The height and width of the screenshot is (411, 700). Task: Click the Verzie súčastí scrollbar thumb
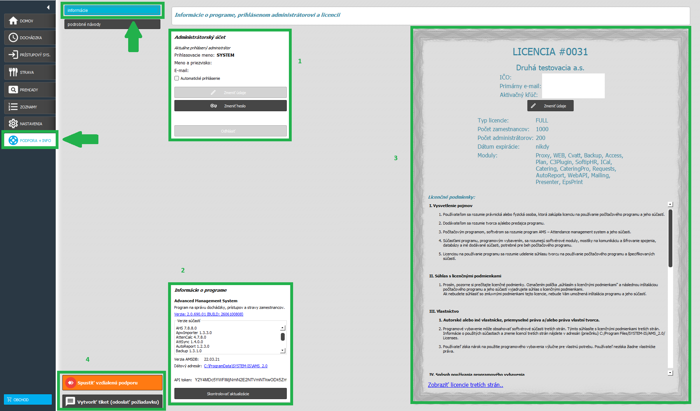(x=283, y=337)
